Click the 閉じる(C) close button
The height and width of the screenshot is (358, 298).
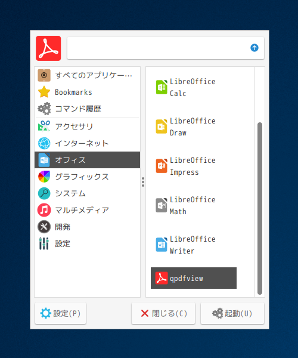click(163, 313)
